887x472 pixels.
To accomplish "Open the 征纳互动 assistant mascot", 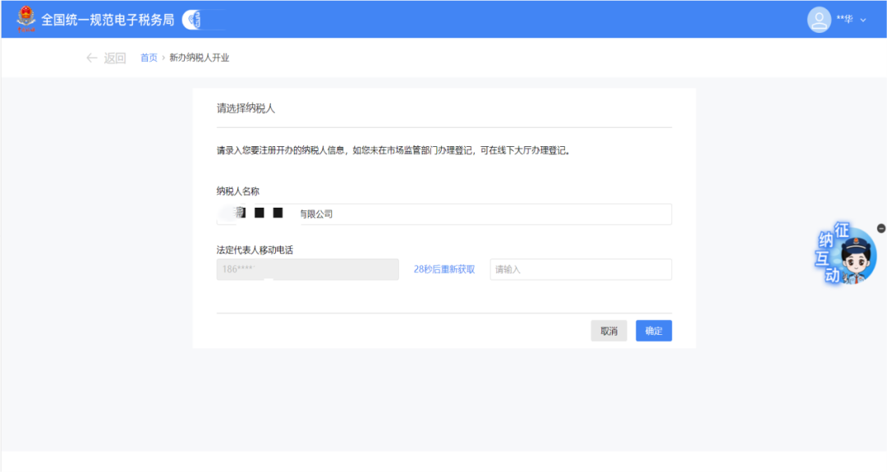I will point(846,254).
